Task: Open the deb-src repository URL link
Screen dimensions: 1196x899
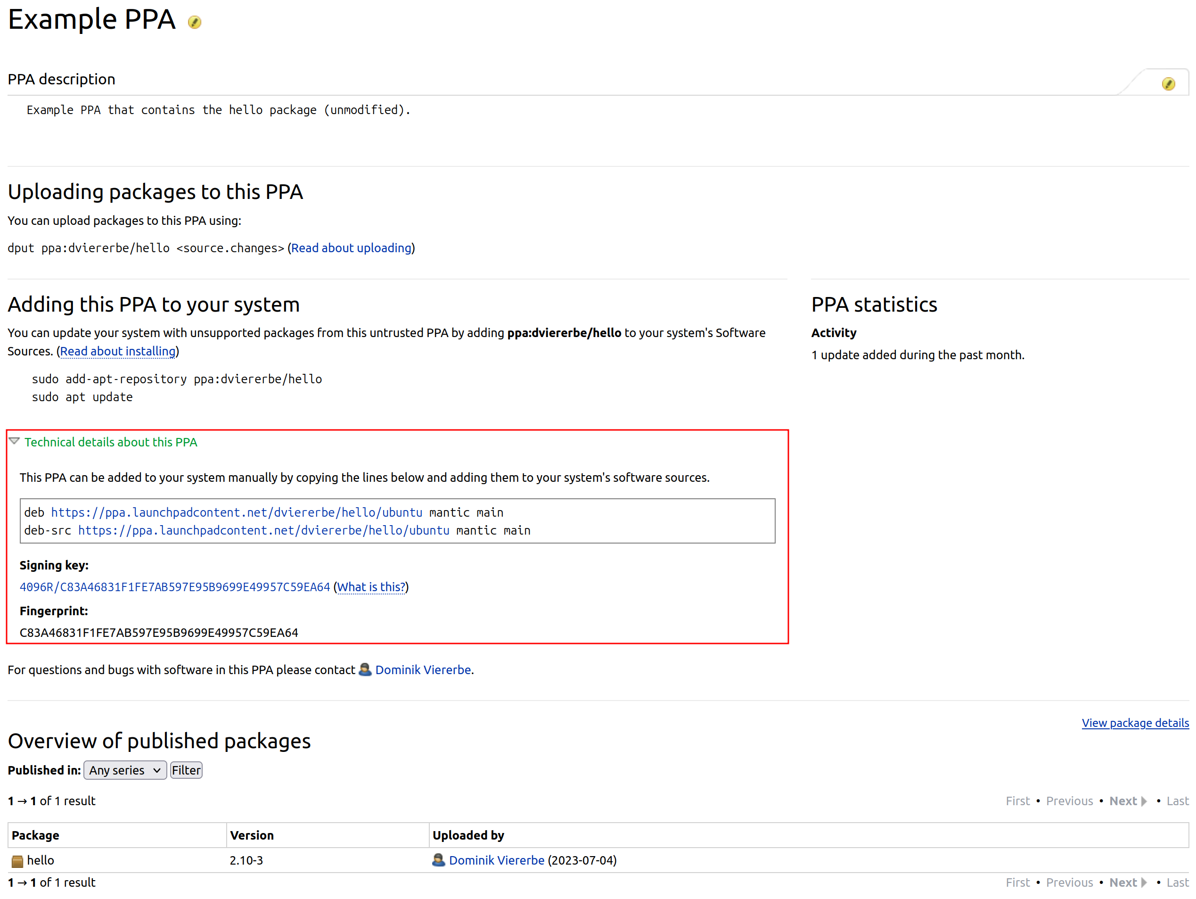Action: (264, 530)
